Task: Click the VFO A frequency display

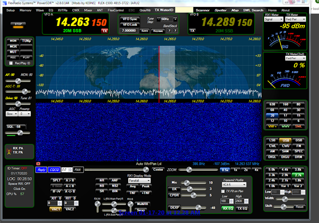Action: point(81,22)
